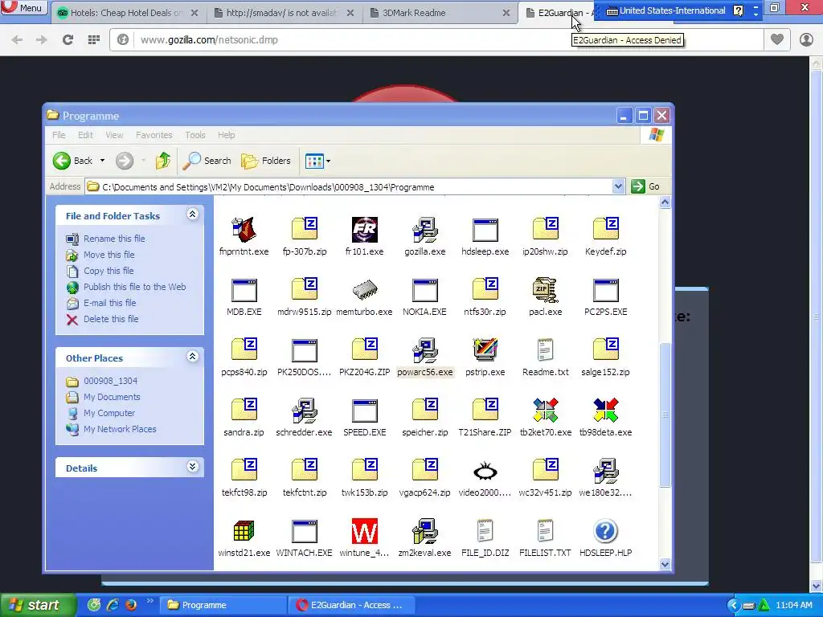Select pacl.exe zip clamp icon
The image size is (823, 617).
pyautogui.click(x=546, y=290)
